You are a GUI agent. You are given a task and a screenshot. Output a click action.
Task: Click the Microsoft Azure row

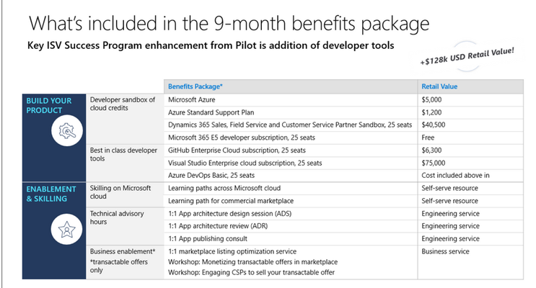coord(343,100)
